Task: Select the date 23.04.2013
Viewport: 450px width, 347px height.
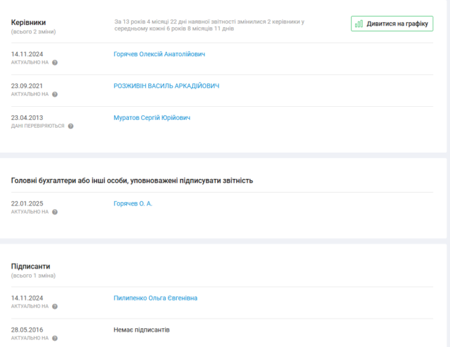Action: (27, 118)
